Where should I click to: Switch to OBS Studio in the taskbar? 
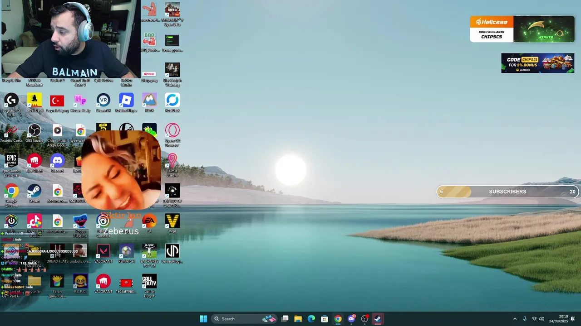coord(364,319)
